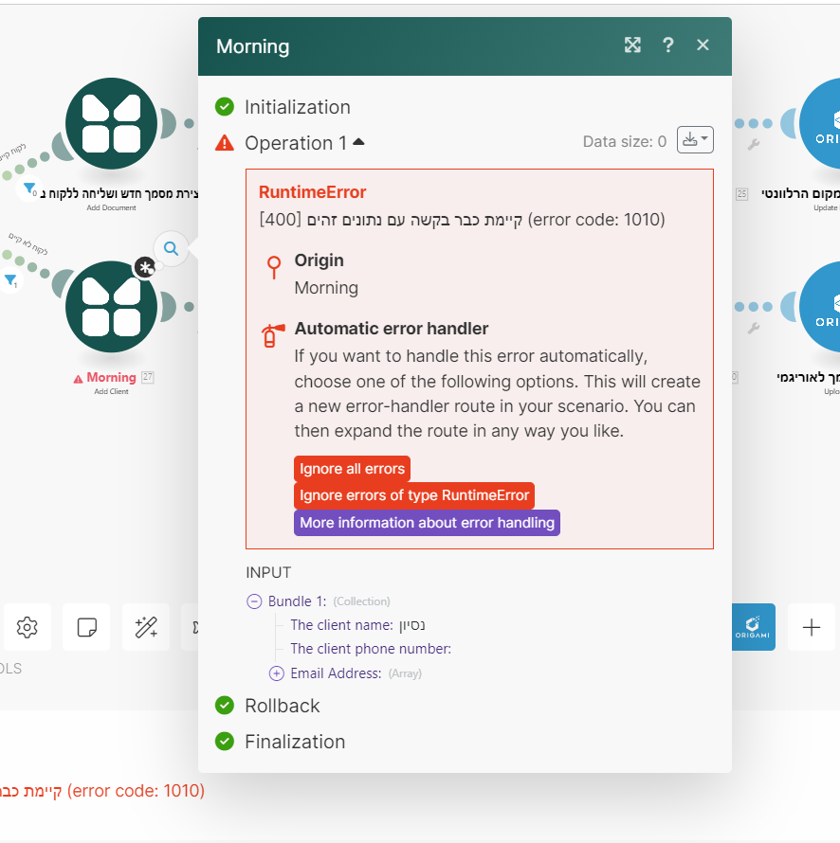The height and width of the screenshot is (843, 840).
Task: Open scenario settings gear
Action: click(x=27, y=627)
